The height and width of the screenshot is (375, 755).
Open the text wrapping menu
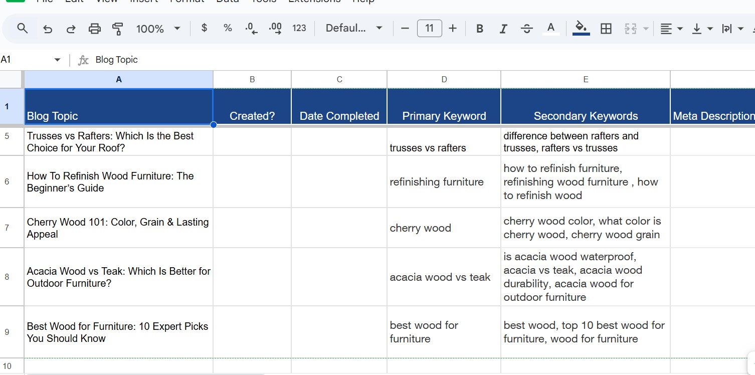[x=732, y=29]
